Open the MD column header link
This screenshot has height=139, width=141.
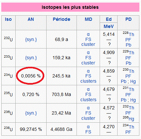(88, 19)
